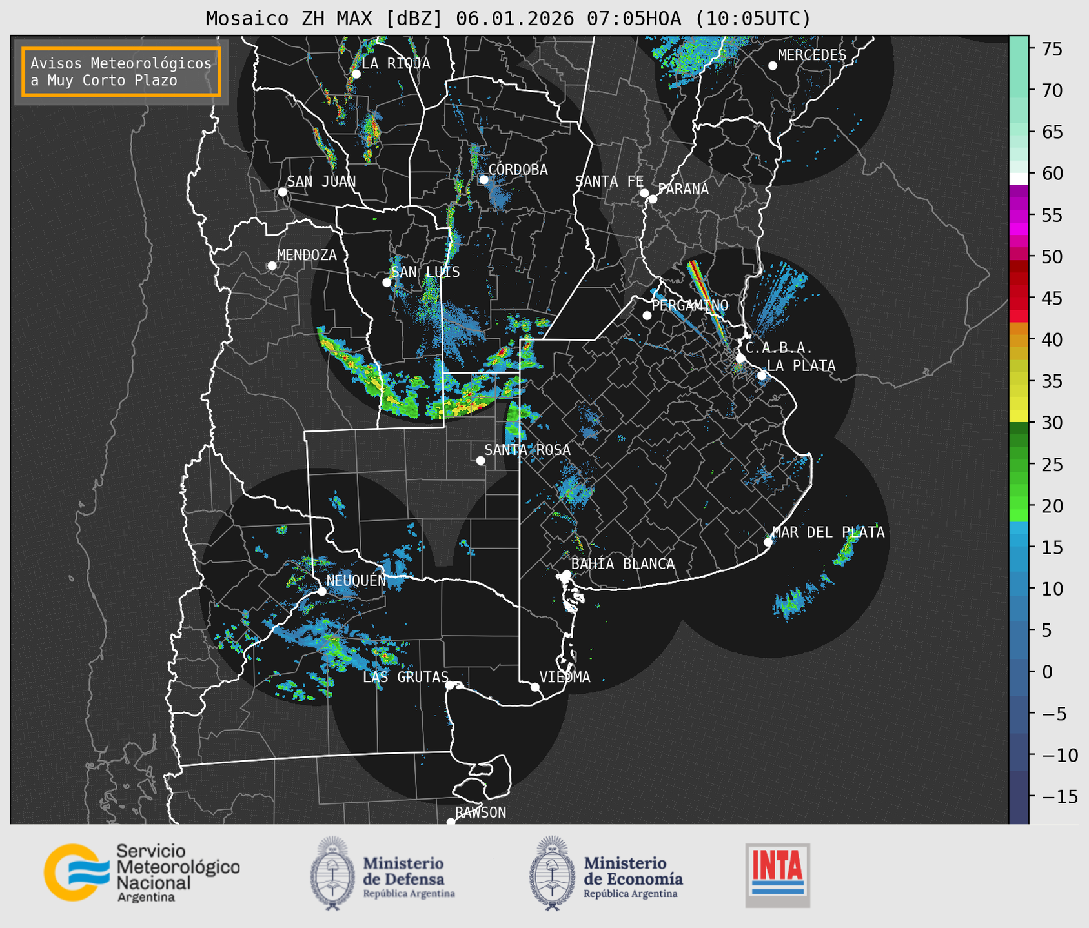Click the LA PLATA city marker dot

(762, 376)
